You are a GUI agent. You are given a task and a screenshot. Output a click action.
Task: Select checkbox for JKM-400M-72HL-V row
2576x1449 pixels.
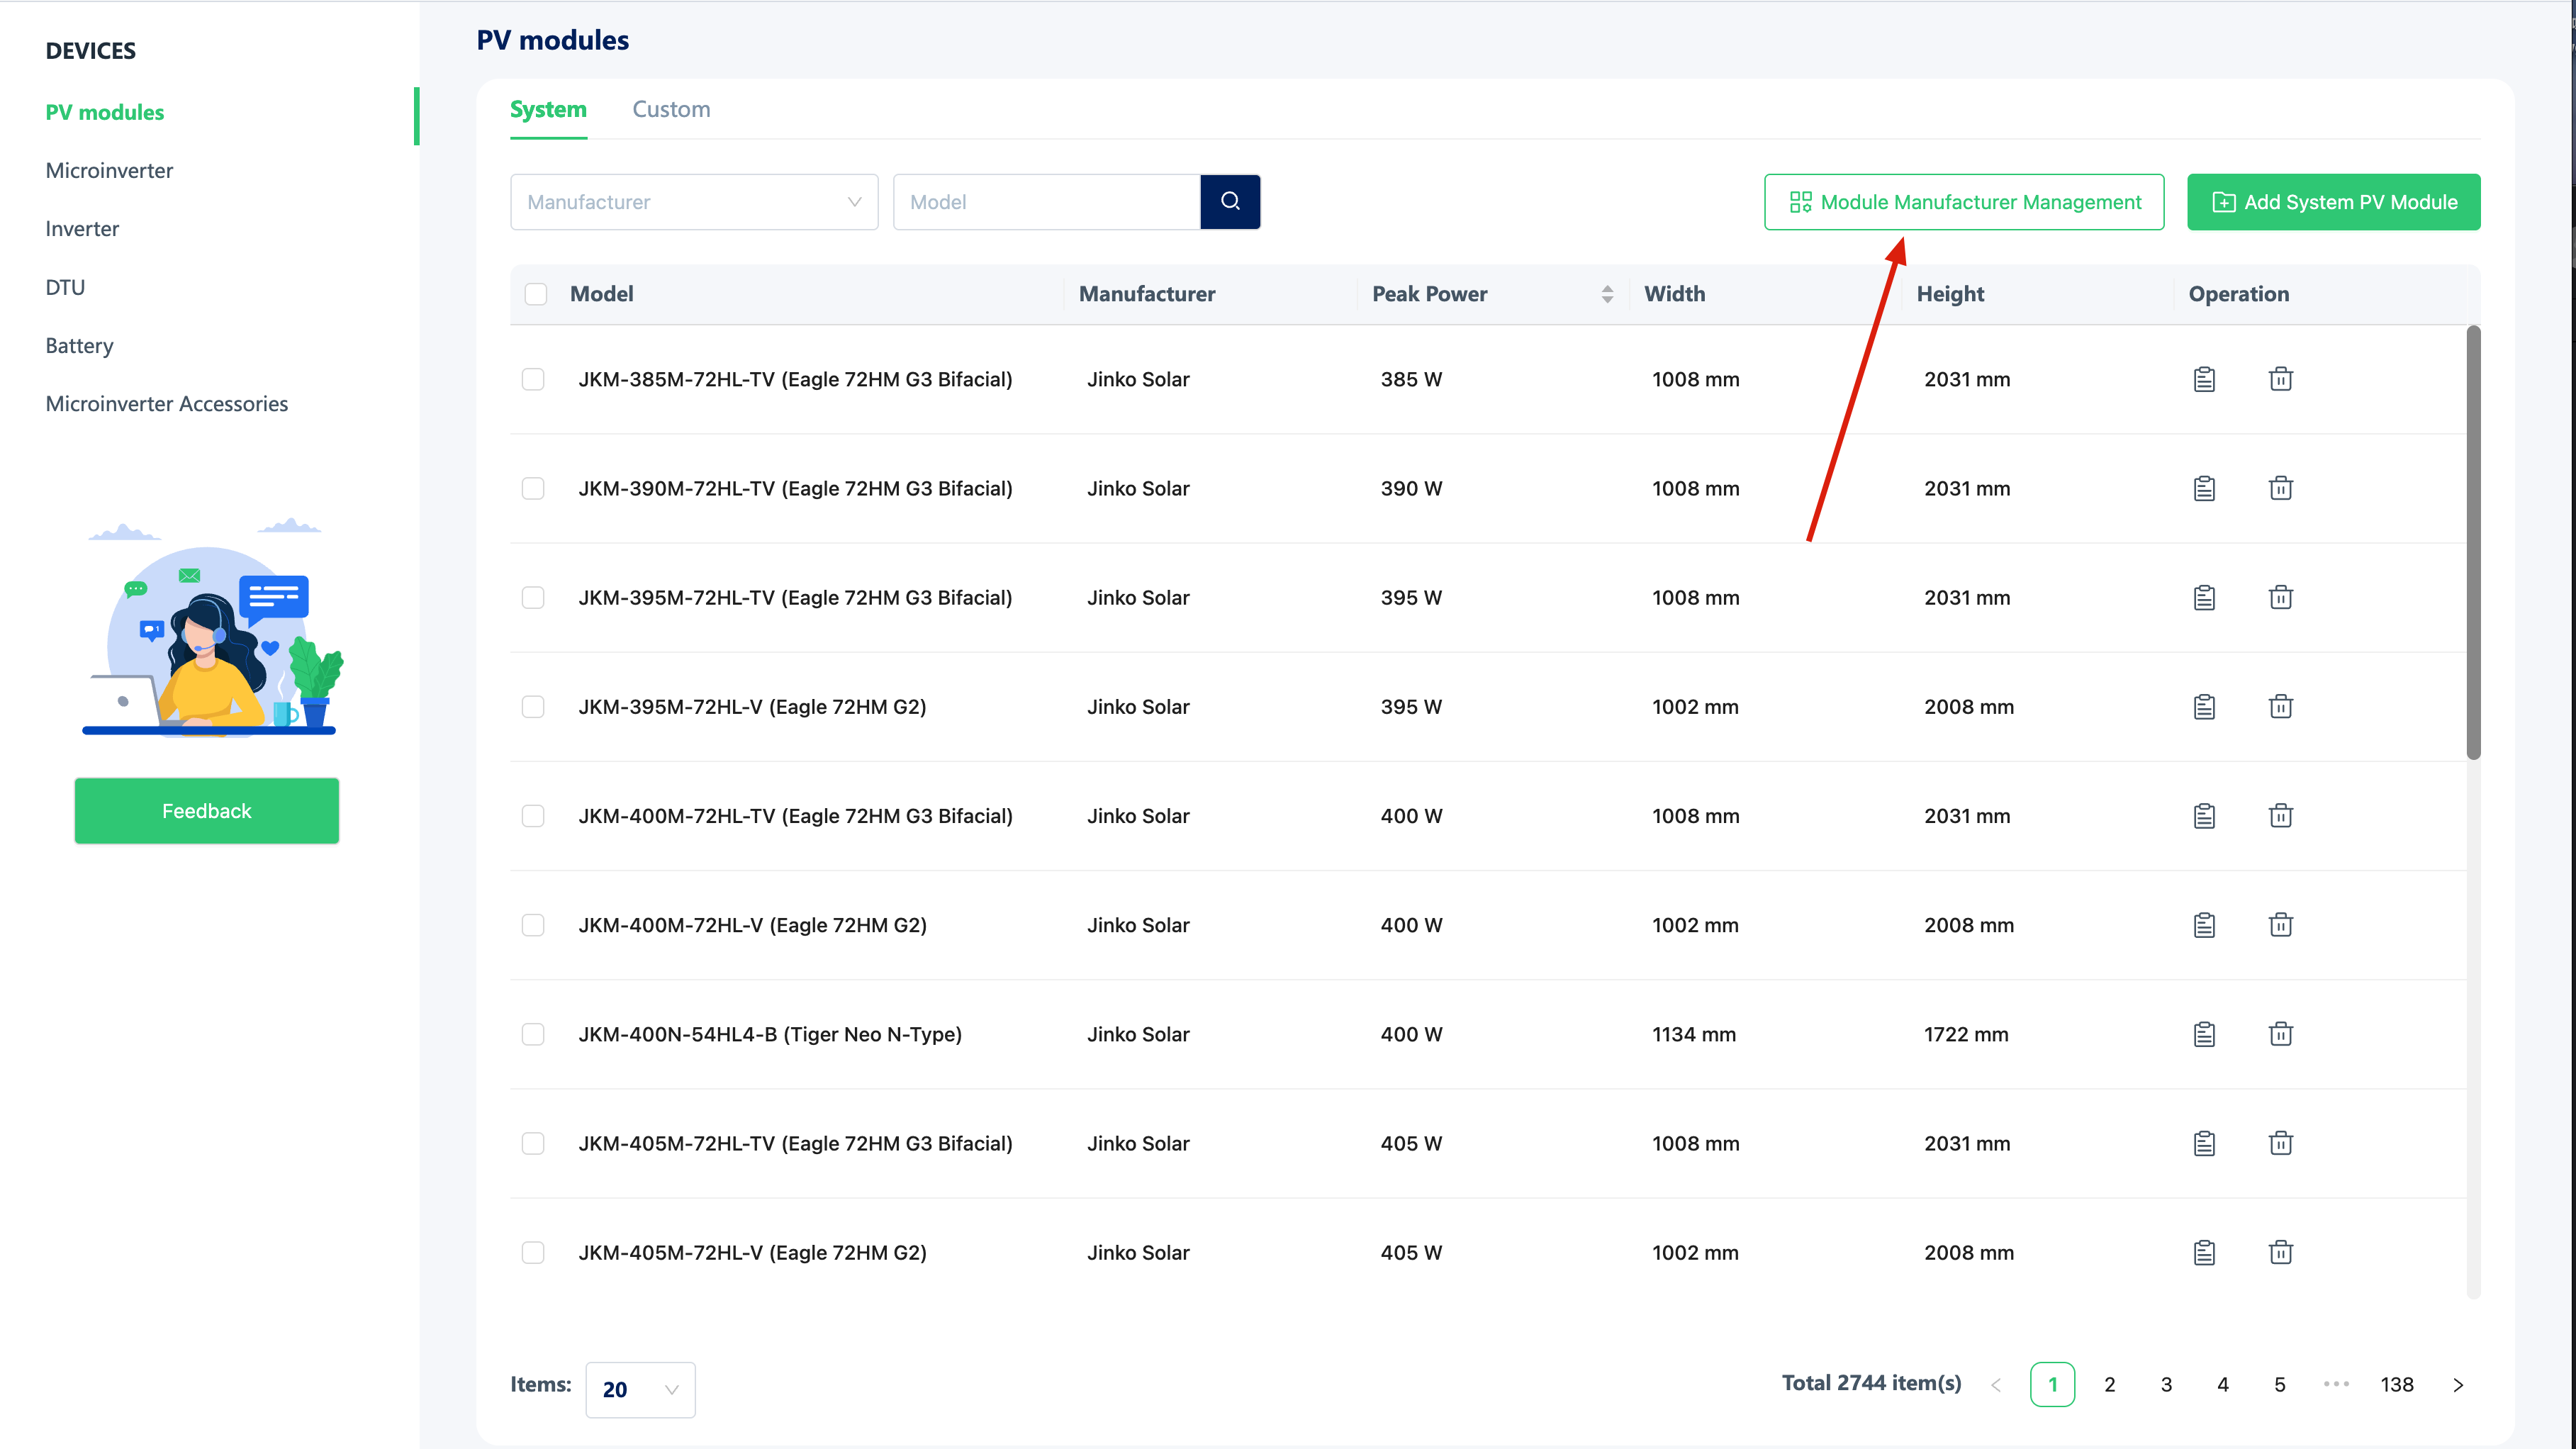[533, 925]
